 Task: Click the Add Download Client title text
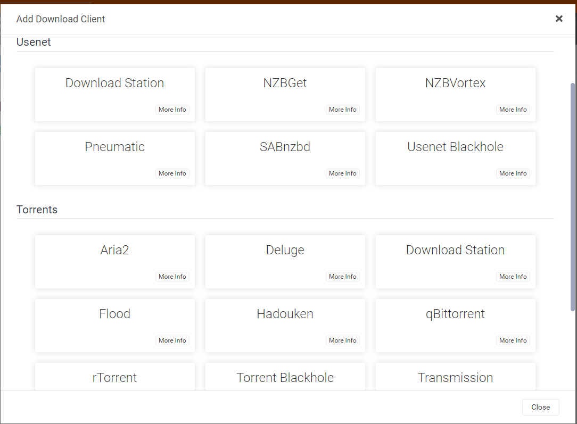(61, 19)
